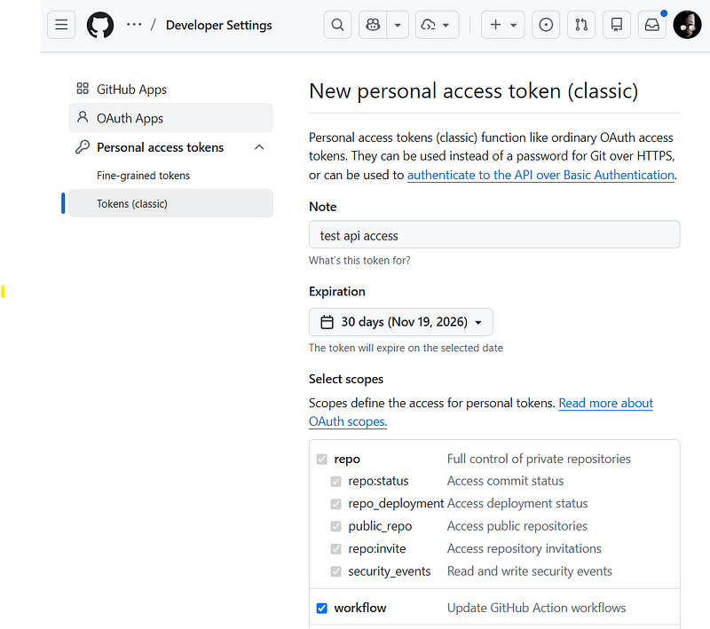The height and width of the screenshot is (629, 710).
Task: Select Tokens (classic) sidebar item
Action: (x=170, y=204)
